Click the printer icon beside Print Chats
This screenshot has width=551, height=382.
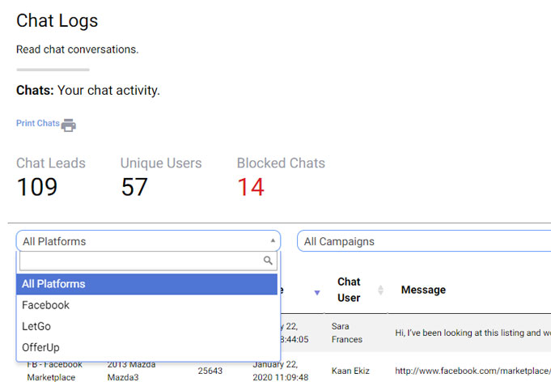(x=69, y=125)
